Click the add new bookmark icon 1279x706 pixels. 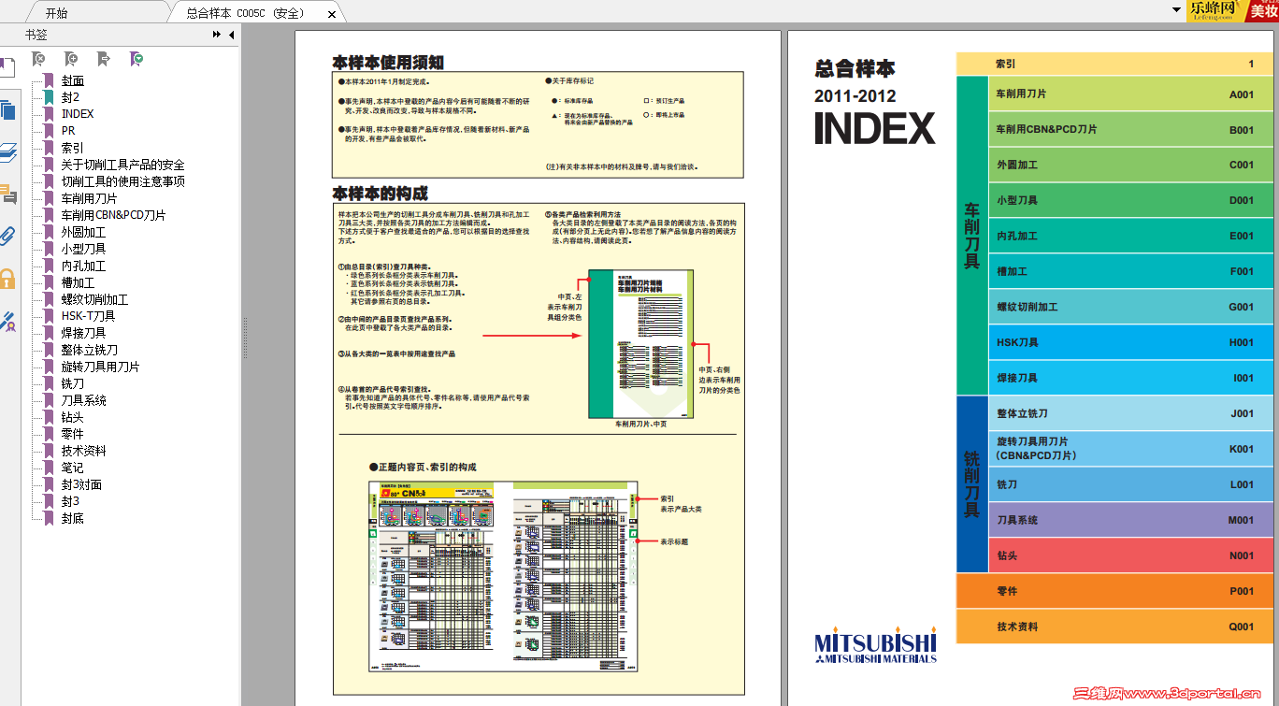[x=72, y=59]
